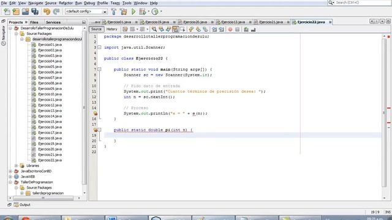
Task: Toggle Highlight Search in editor toolbar
Action: pos(175,29)
